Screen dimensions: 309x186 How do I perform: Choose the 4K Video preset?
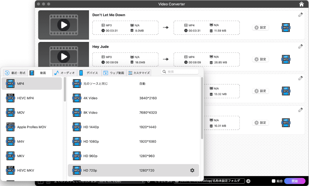(x=91, y=98)
